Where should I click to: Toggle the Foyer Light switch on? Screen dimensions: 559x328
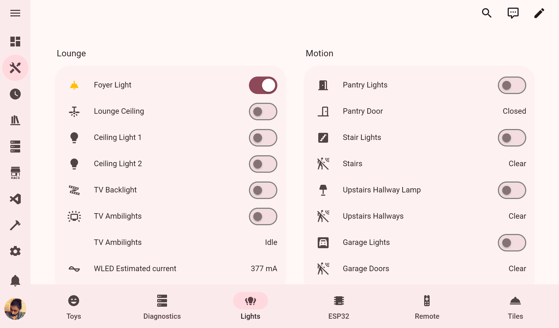point(263,85)
